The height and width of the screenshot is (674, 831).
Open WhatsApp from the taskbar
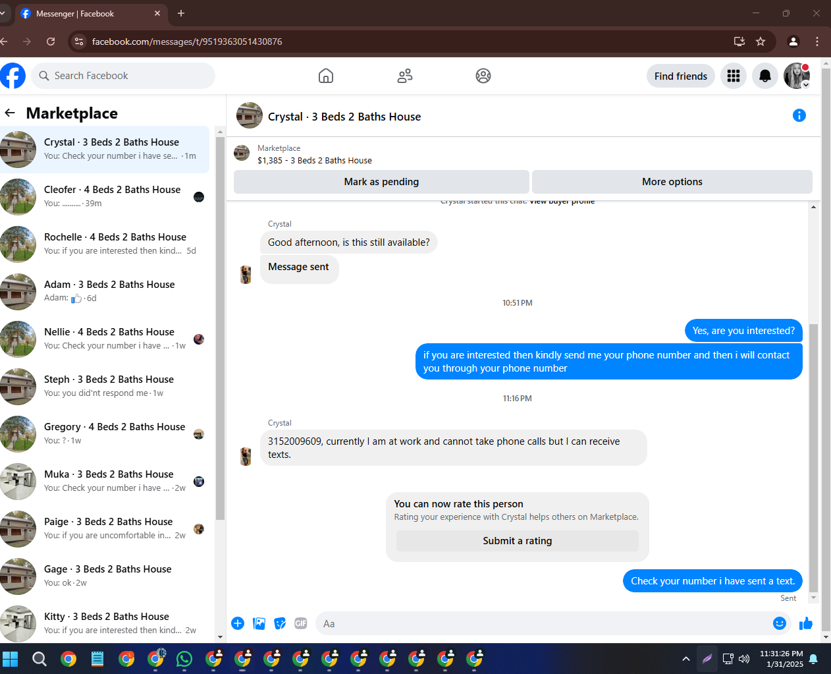click(x=184, y=659)
